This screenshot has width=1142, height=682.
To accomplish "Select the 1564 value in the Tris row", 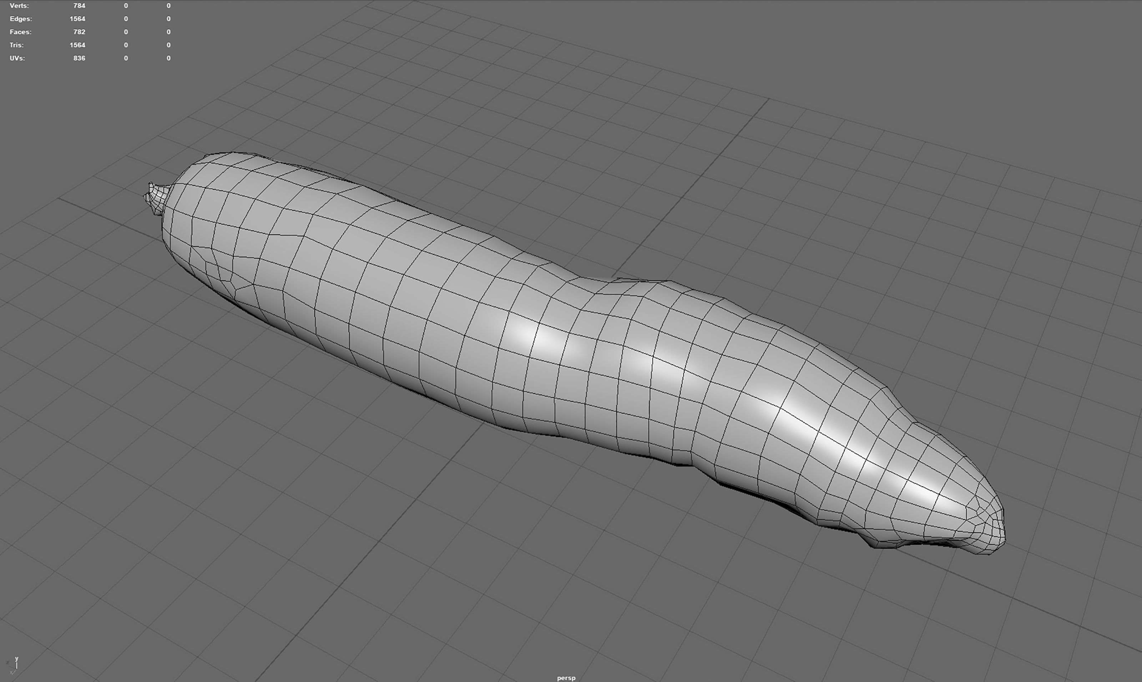I will [77, 45].
